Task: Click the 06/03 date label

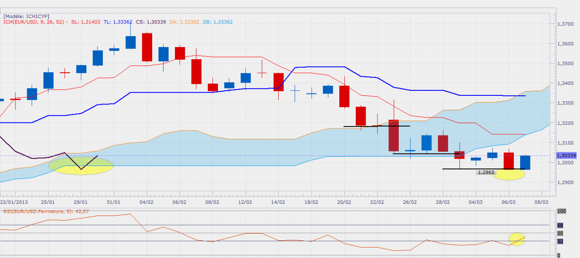Action: point(509,202)
